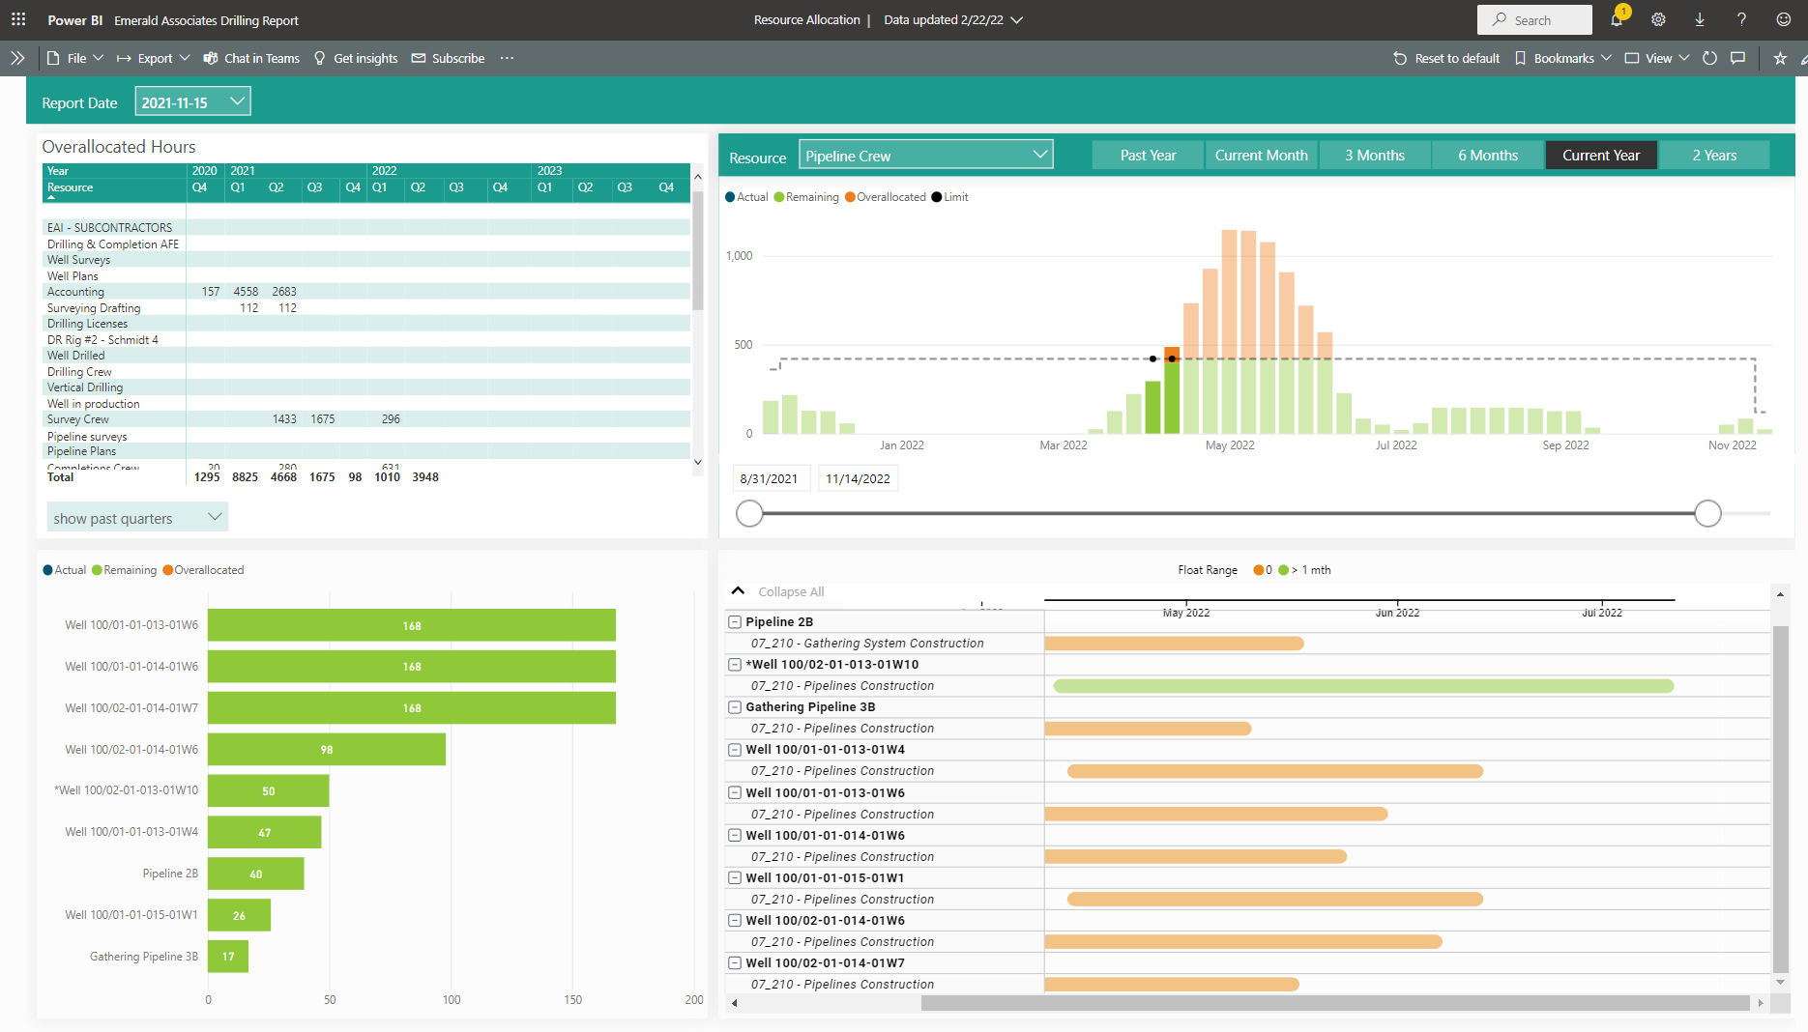Open the notifications bell

coord(1617,19)
